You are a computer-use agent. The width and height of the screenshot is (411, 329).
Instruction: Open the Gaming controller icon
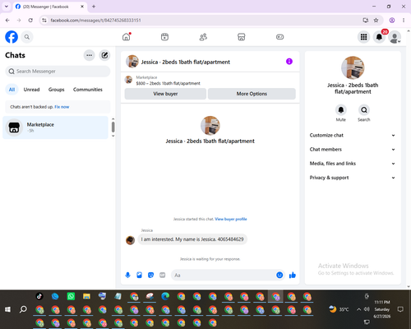279,37
